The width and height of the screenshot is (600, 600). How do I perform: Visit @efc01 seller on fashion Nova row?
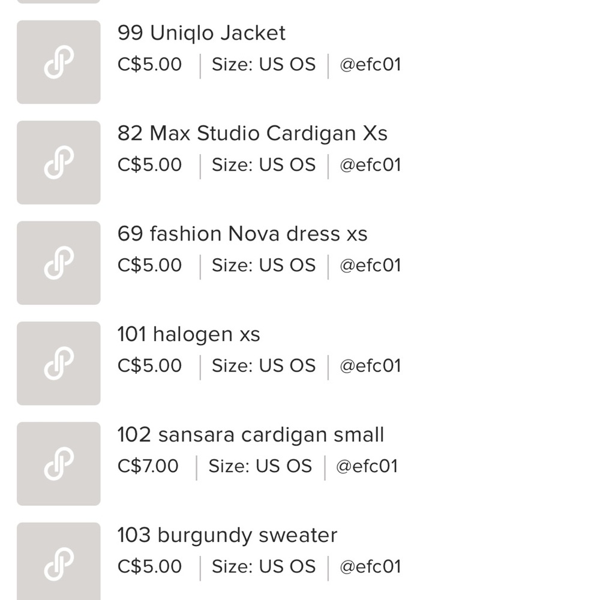370,265
